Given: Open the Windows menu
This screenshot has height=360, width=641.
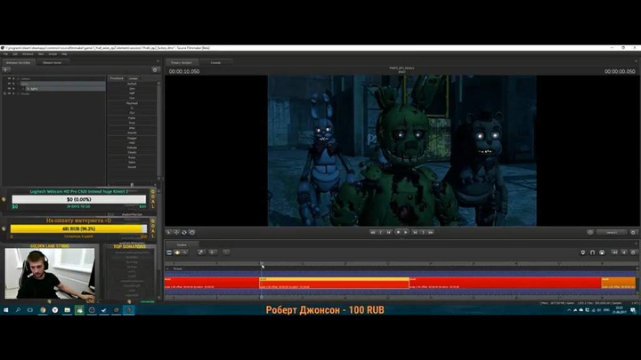Looking at the screenshot, I should [x=28, y=54].
